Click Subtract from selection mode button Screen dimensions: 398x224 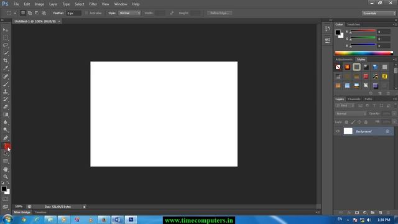click(37, 13)
